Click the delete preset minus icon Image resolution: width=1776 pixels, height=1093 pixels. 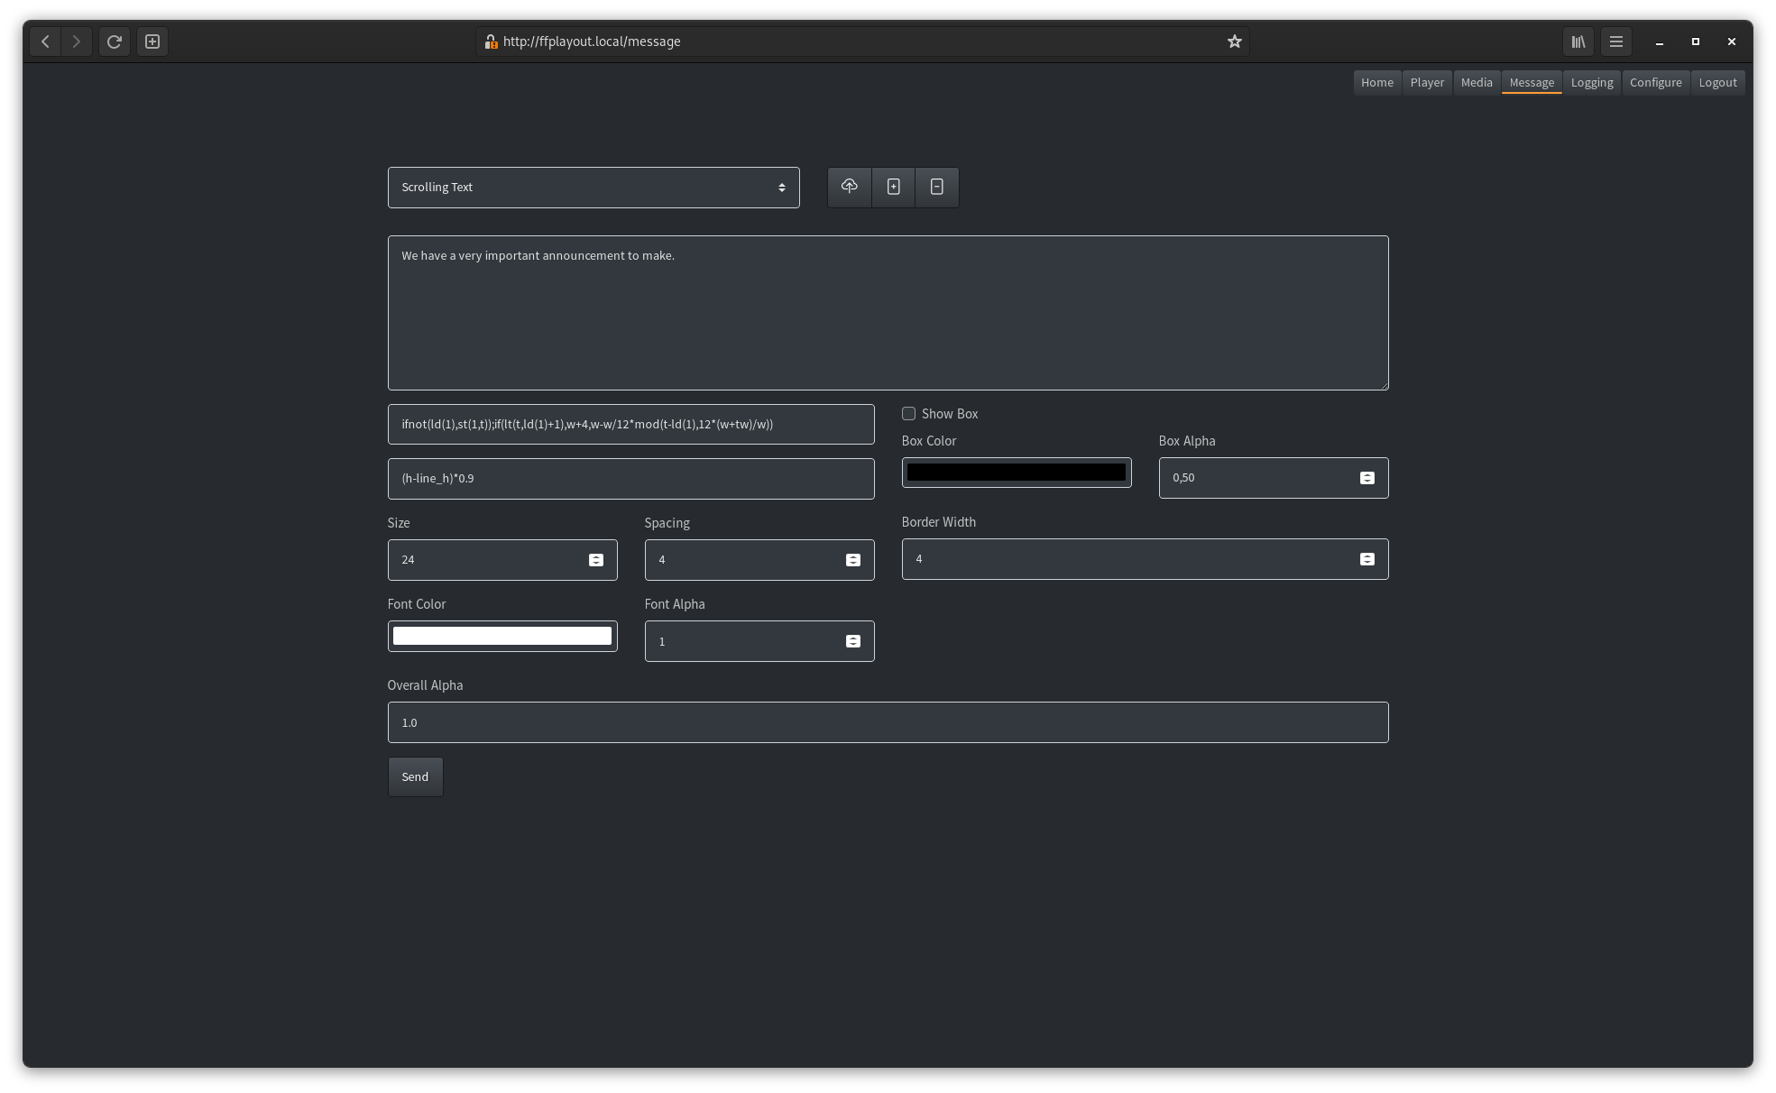pyautogui.click(x=937, y=187)
